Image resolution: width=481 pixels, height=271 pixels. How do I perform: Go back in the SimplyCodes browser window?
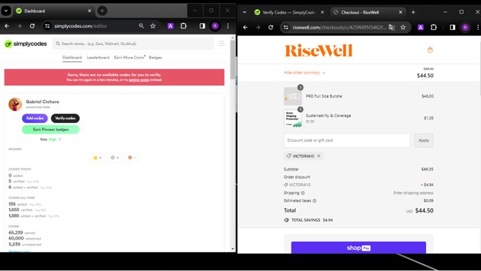pyautogui.click(x=7, y=26)
